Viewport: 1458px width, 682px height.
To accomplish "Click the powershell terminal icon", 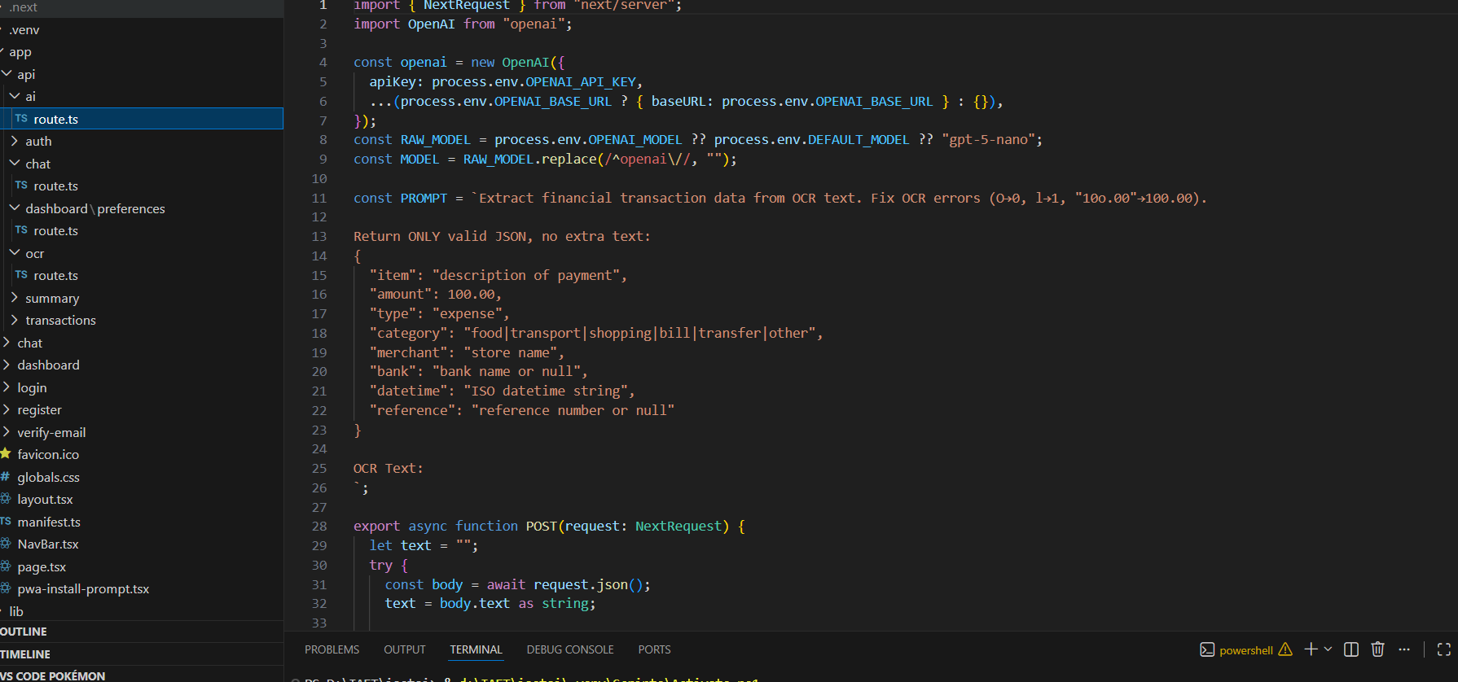I will [x=1207, y=649].
